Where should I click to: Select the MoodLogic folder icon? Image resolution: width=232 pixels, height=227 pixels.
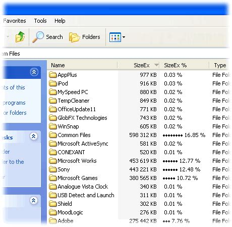pyautogui.click(x=53, y=212)
